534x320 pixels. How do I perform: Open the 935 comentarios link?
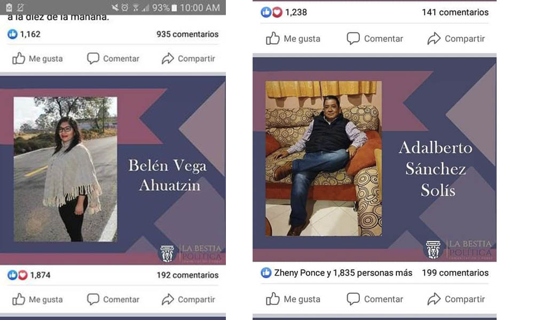point(187,34)
